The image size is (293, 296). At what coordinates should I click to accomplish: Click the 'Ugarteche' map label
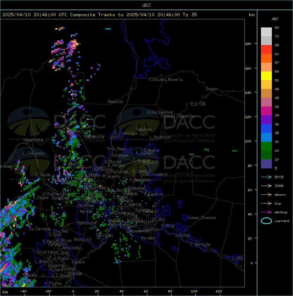[87, 223]
